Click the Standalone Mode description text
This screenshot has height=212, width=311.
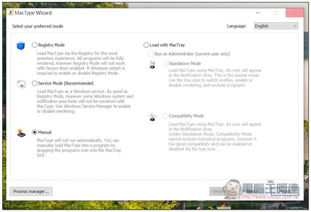point(215,78)
